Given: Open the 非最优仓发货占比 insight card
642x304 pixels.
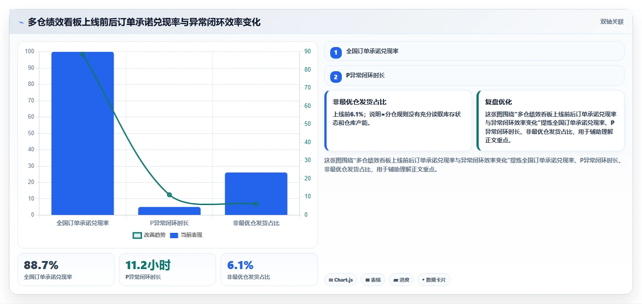Looking at the screenshot, I should pos(398,121).
